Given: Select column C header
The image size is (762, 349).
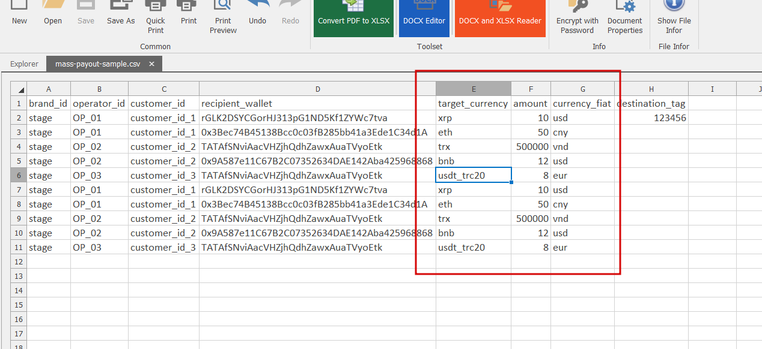Looking at the screenshot, I should tap(164, 89).
